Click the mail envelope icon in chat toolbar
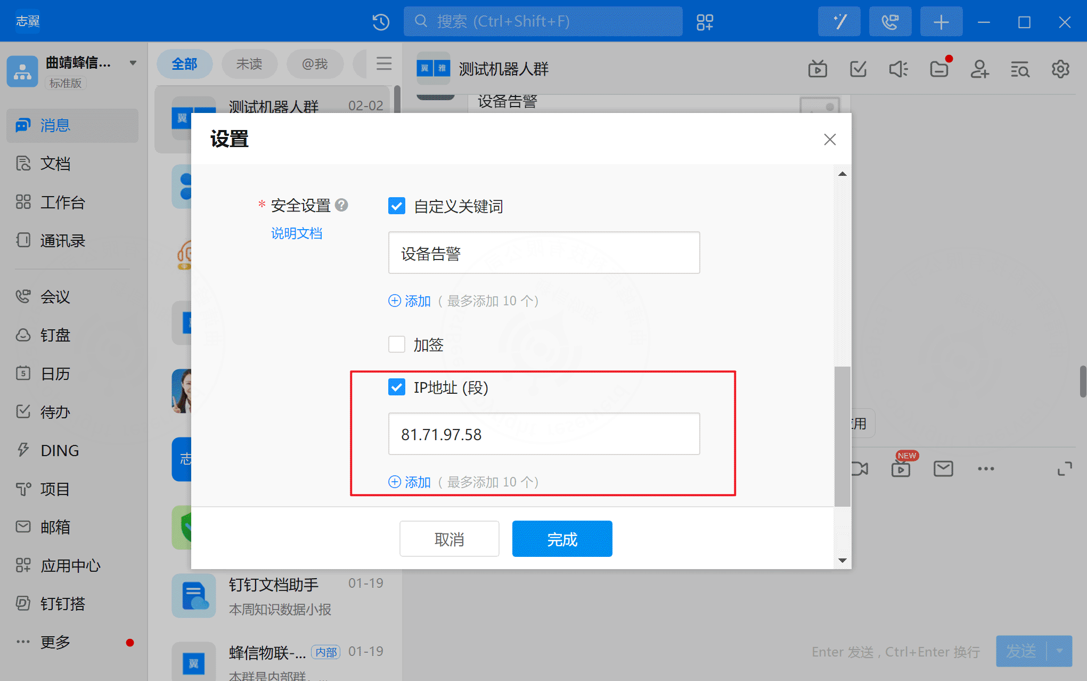The width and height of the screenshot is (1087, 681). pyautogui.click(x=943, y=469)
